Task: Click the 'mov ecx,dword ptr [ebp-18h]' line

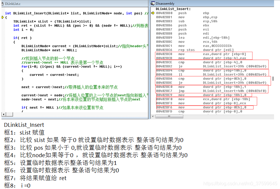Action: 203,99
